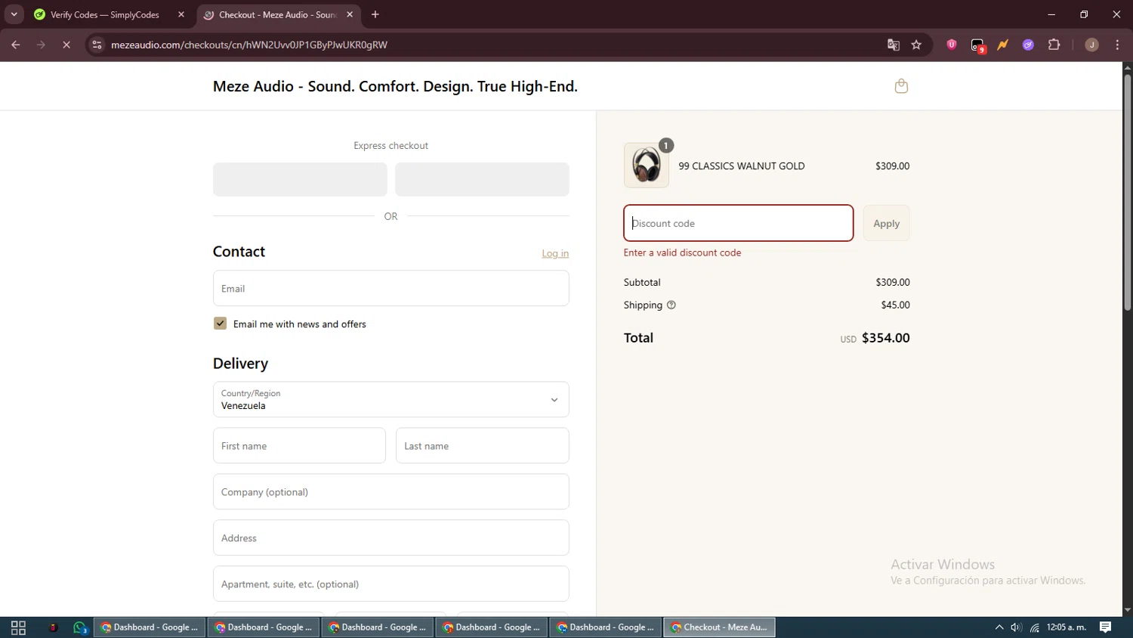Close the Checkout Meze Audio tab

[x=350, y=14]
